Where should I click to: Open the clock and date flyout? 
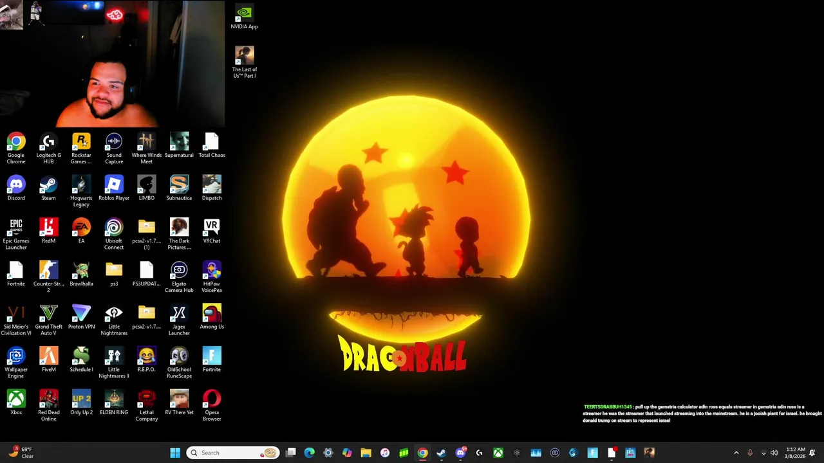796,453
